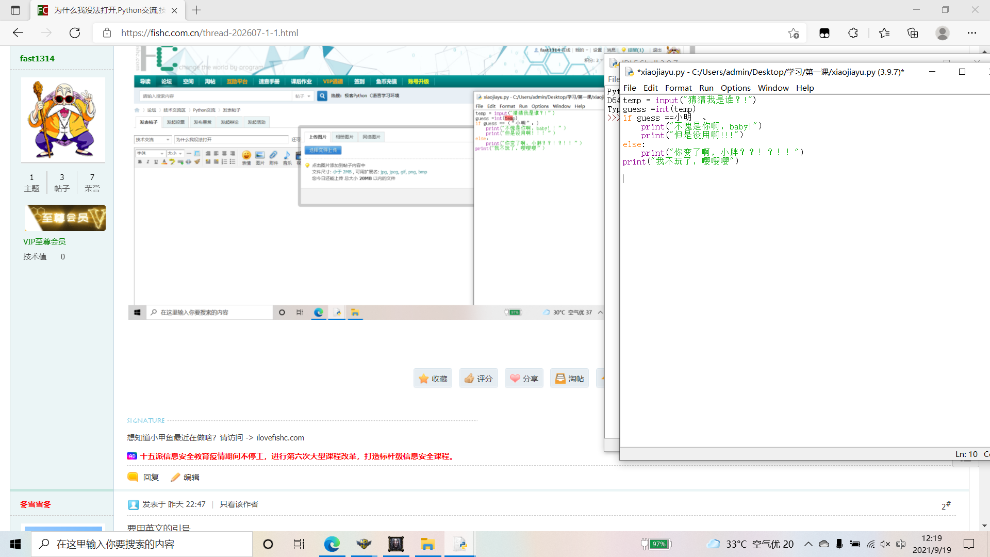Image resolution: width=990 pixels, height=557 pixels.
Task: Close the fishc.com.cn tab
Action: [x=174, y=10]
